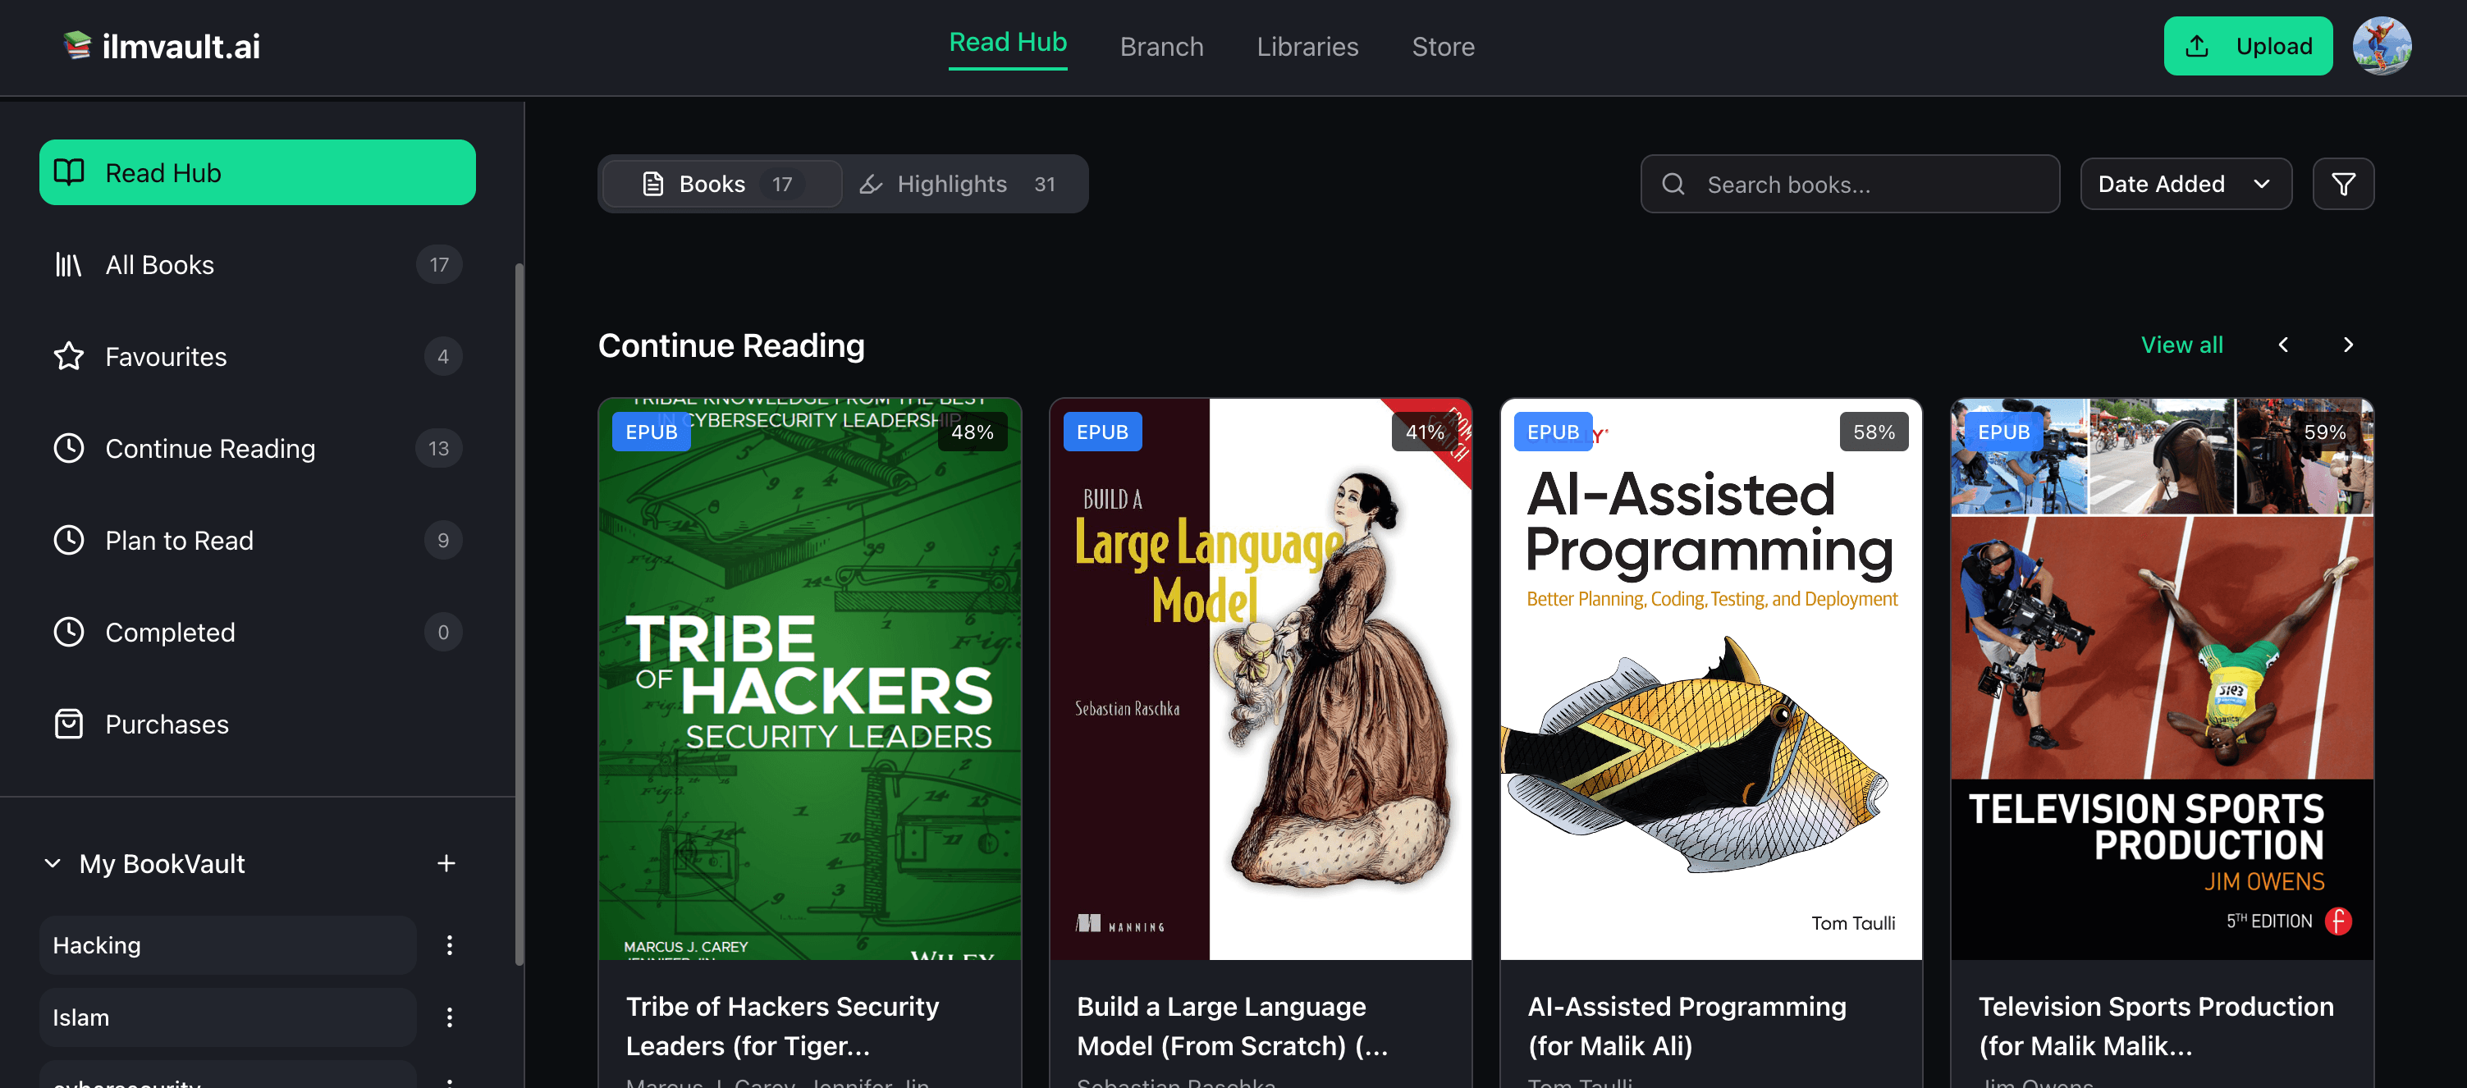
Task: Open the Branch tab
Action: pos(1161,46)
